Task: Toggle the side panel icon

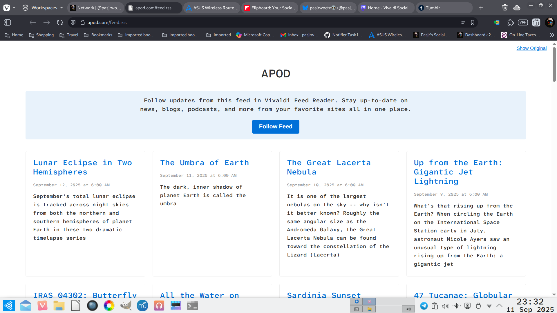Action: pos(8,22)
